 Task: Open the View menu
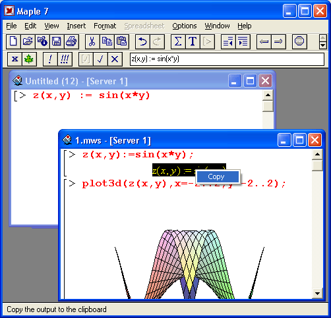[x=51, y=26]
